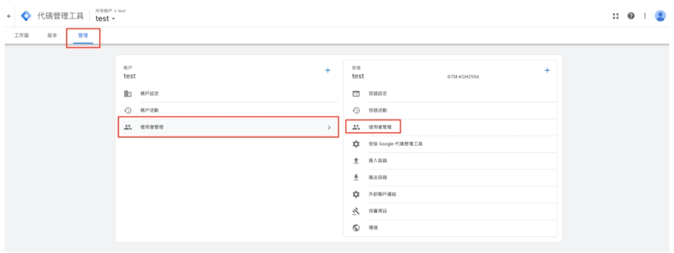Click the plus icon to create container
The image size is (674, 253).
[547, 70]
